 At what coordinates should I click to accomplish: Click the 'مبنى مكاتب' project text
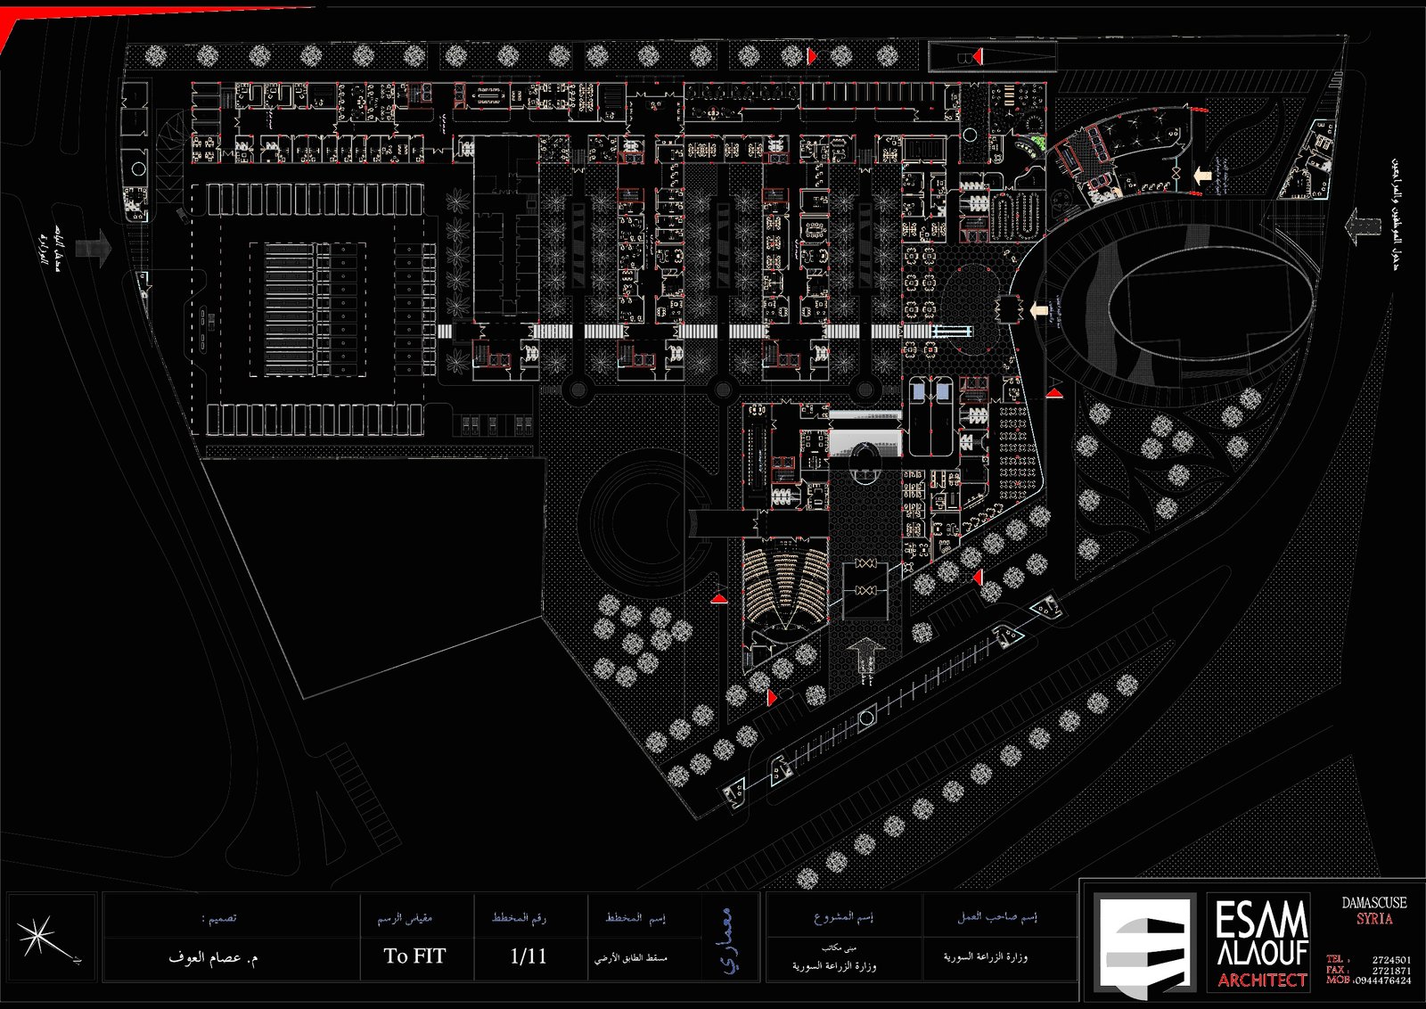click(x=839, y=949)
